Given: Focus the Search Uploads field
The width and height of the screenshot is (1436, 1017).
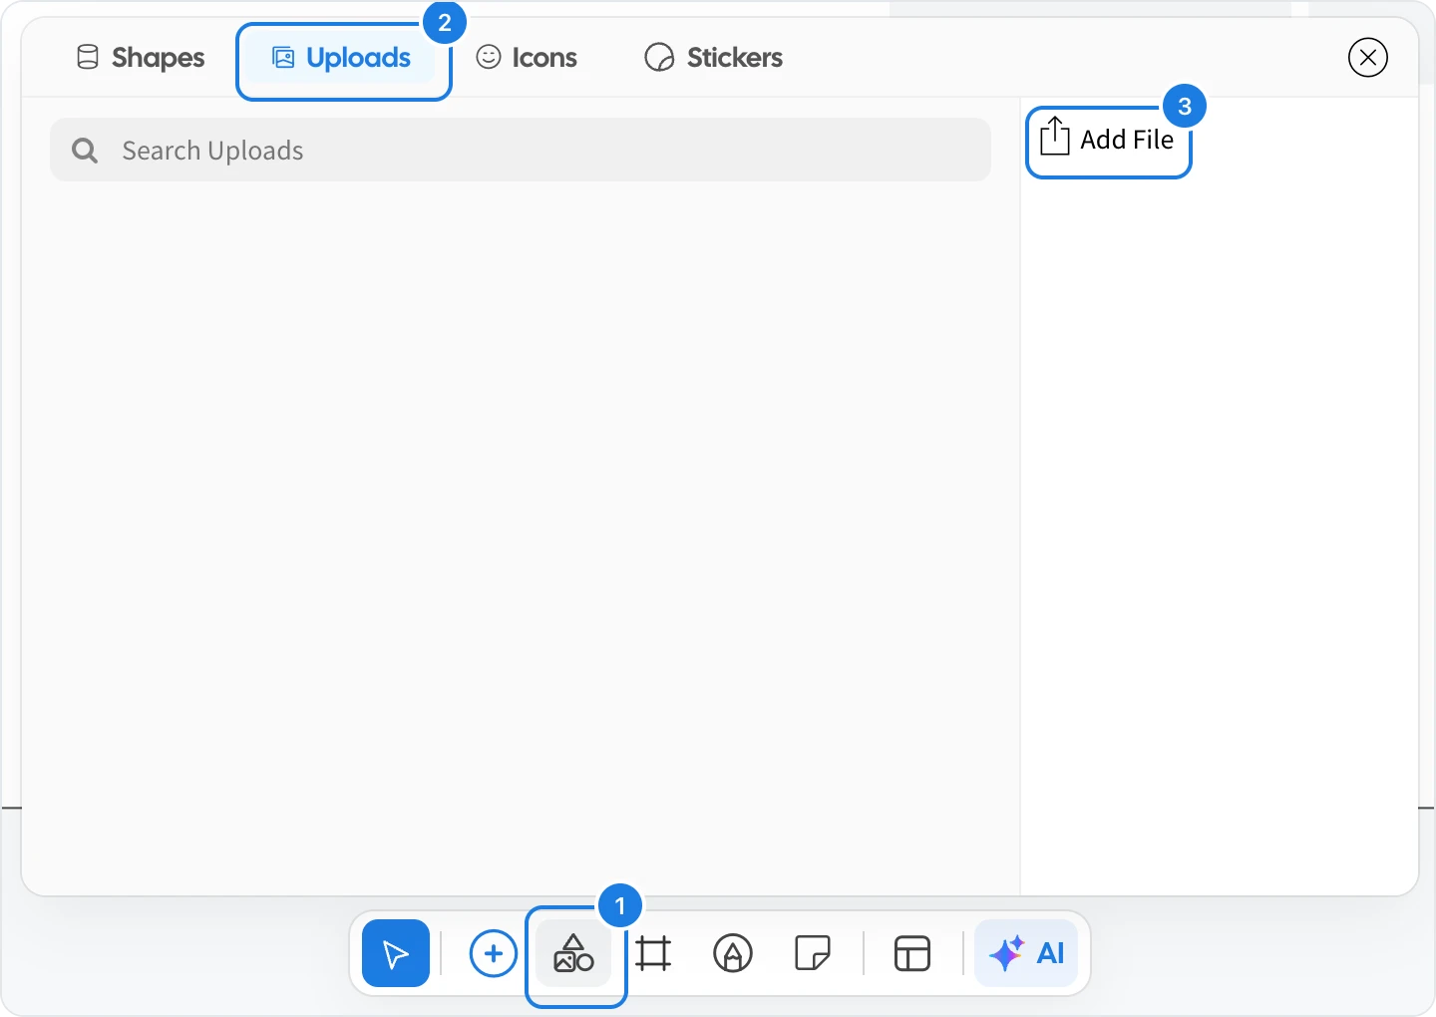Looking at the screenshot, I should coord(521,150).
